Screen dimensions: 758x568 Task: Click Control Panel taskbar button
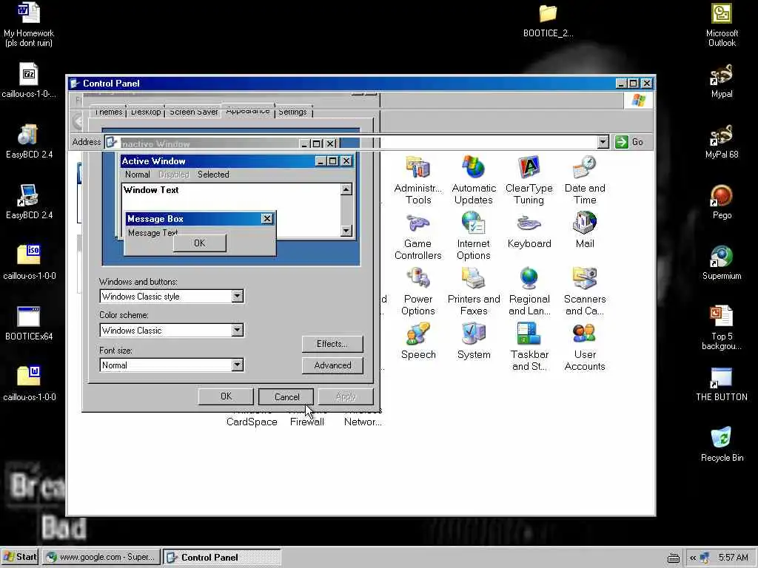click(221, 557)
